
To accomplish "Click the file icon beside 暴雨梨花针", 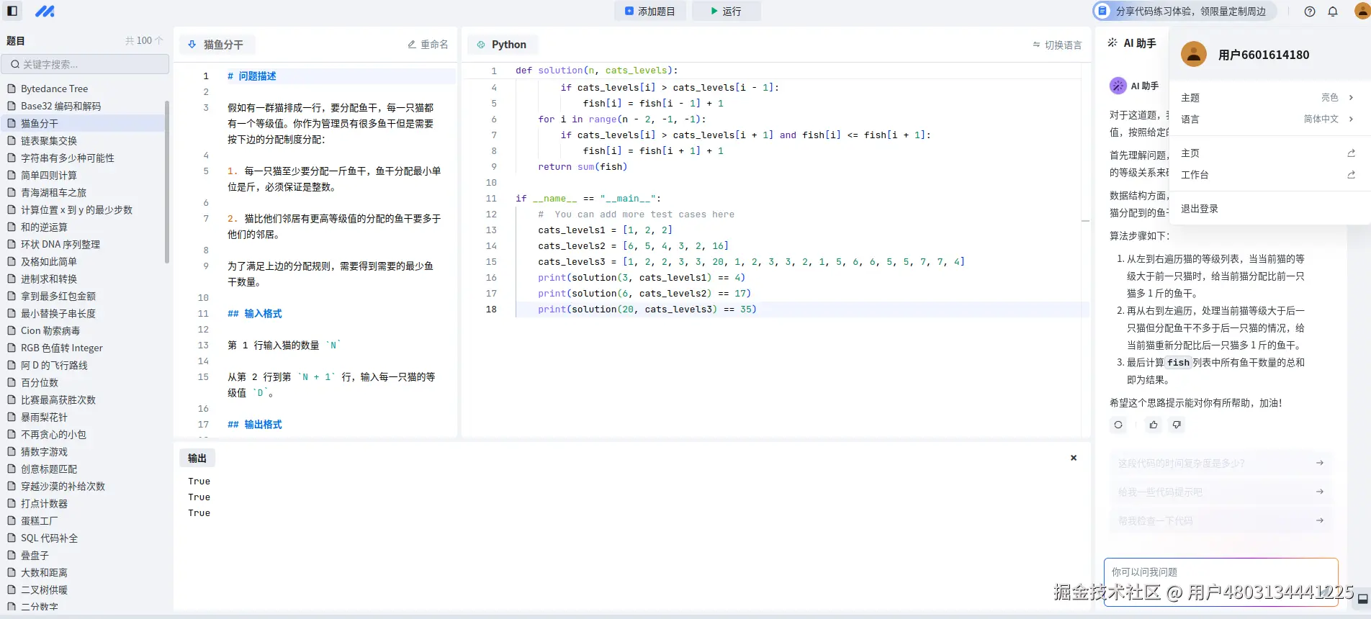I will pos(12,417).
